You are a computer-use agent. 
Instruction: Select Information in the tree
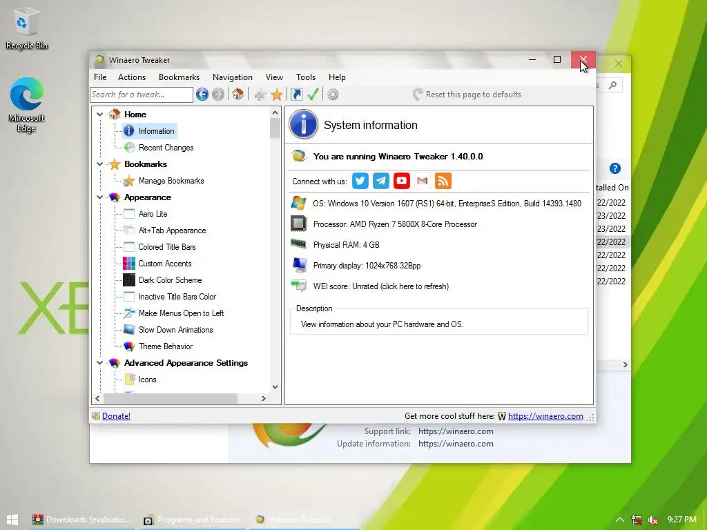156,131
